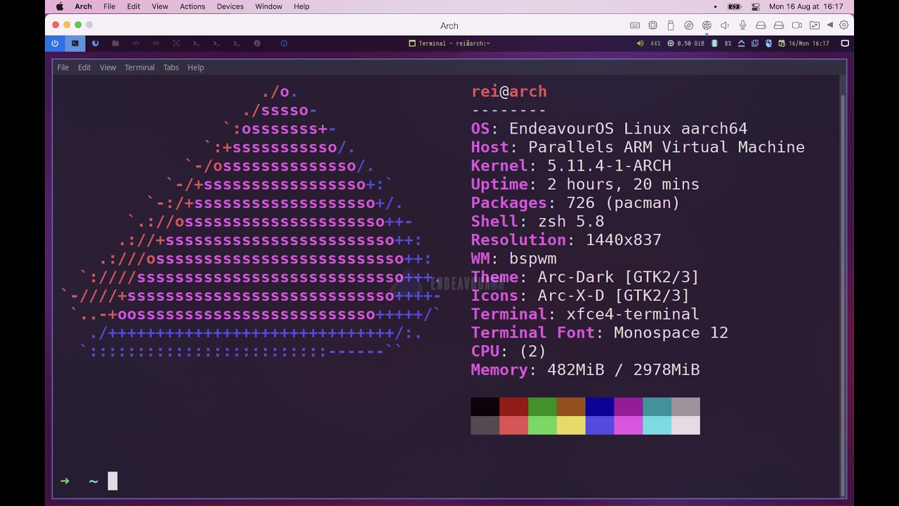899x506 pixels.
Task: Open the folder workspace icon in polybar
Action: pos(115,43)
